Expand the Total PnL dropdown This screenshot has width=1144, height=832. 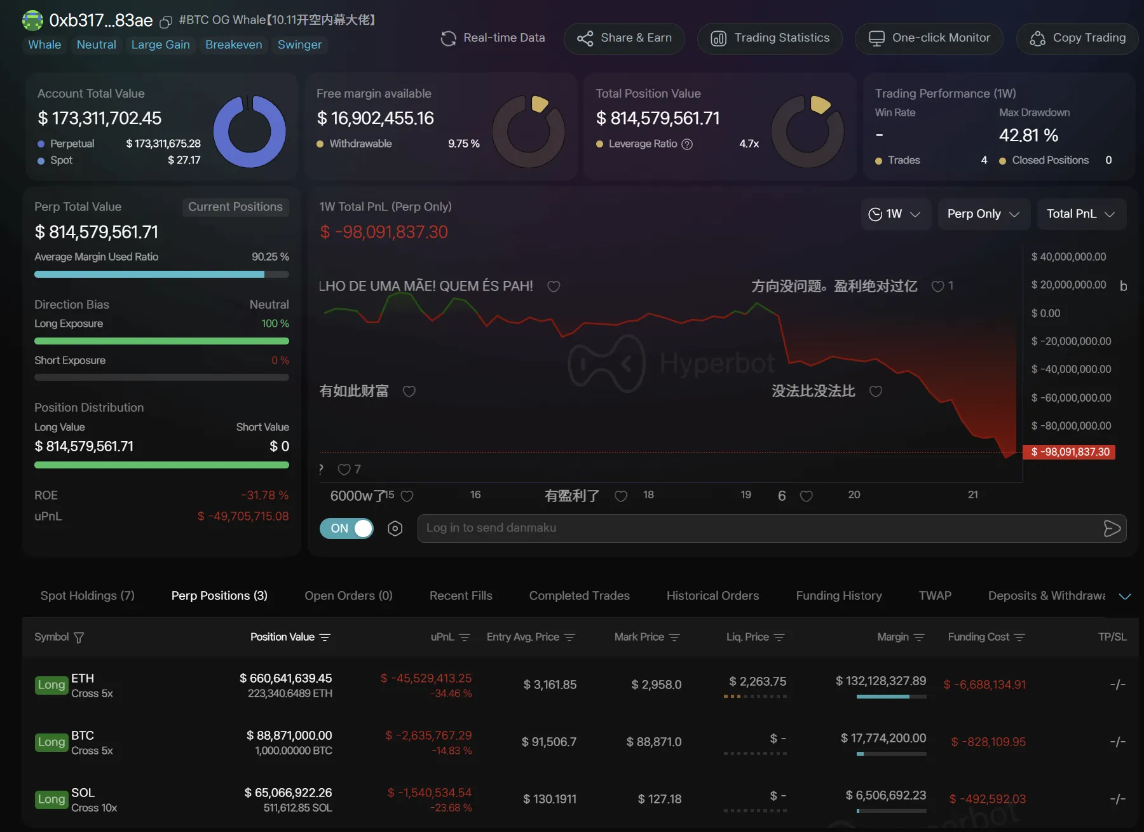[1080, 214]
